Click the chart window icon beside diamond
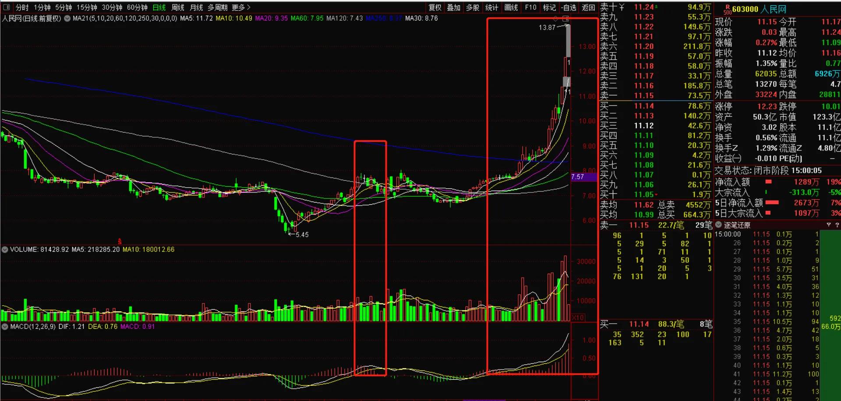Screen dimensions: 841x401 coord(565,19)
